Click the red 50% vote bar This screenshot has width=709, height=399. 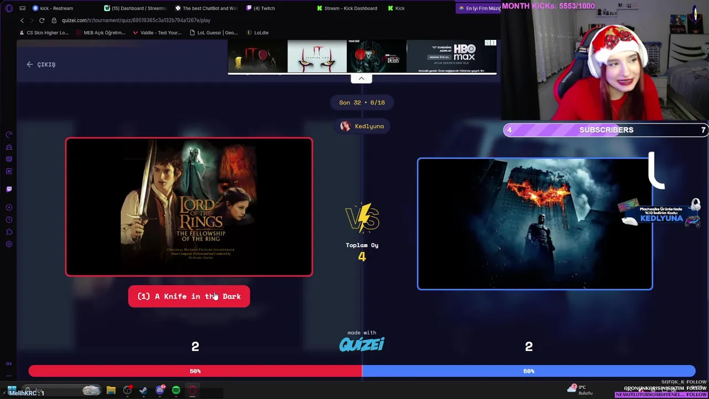(195, 371)
